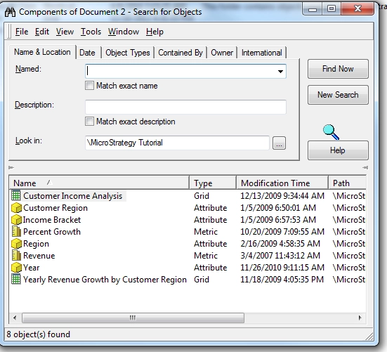Image resolution: width=387 pixels, height=352 pixels.
Task: Click the 12/13/2009 9:34:44 AM timestamp
Action: point(282,196)
